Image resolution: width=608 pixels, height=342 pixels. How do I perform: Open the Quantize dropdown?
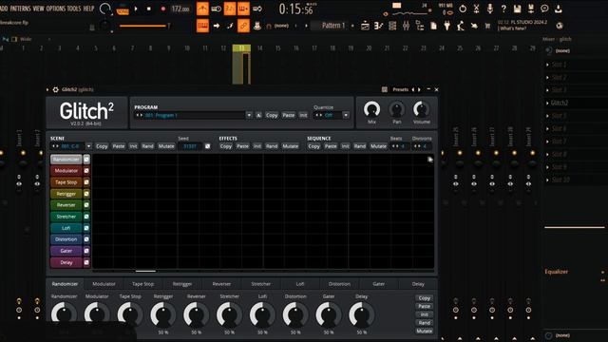coord(346,115)
